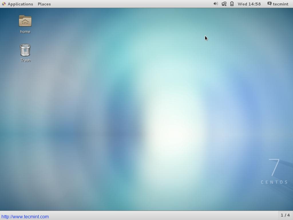The image size is (293, 220).
Task: Open the home folder on the desktop
Action: pos(25,21)
